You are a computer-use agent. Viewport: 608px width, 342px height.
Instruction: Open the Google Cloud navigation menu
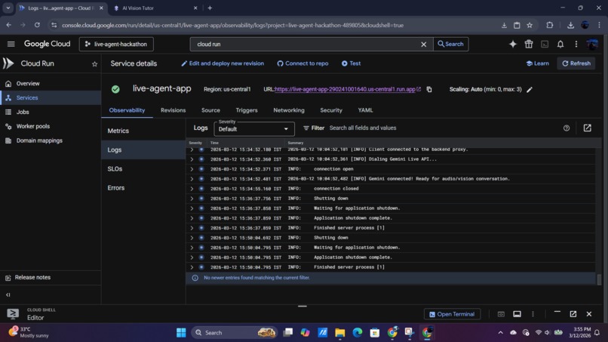(11, 45)
